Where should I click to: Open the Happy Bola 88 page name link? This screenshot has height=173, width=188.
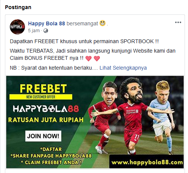point(47,23)
